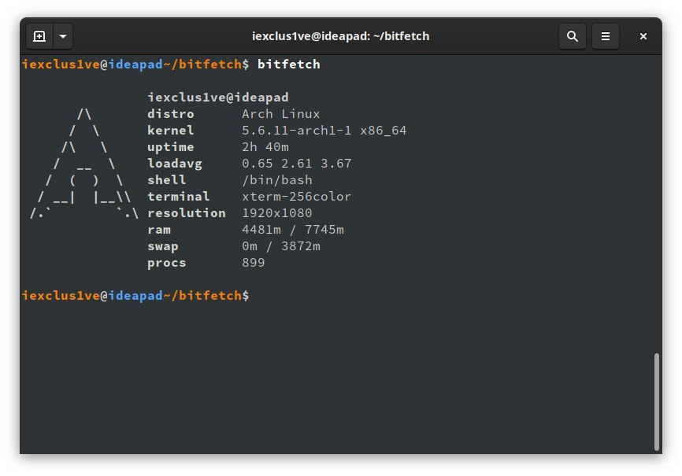
Task: Select the /bin/bash value
Action: pos(277,180)
